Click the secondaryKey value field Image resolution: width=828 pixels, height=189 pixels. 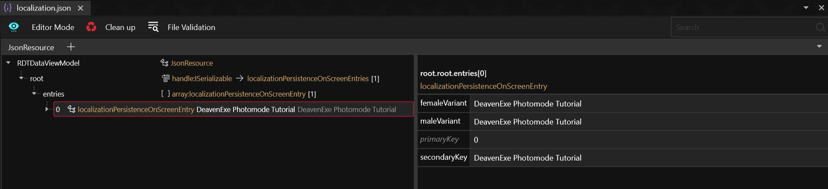click(645, 158)
